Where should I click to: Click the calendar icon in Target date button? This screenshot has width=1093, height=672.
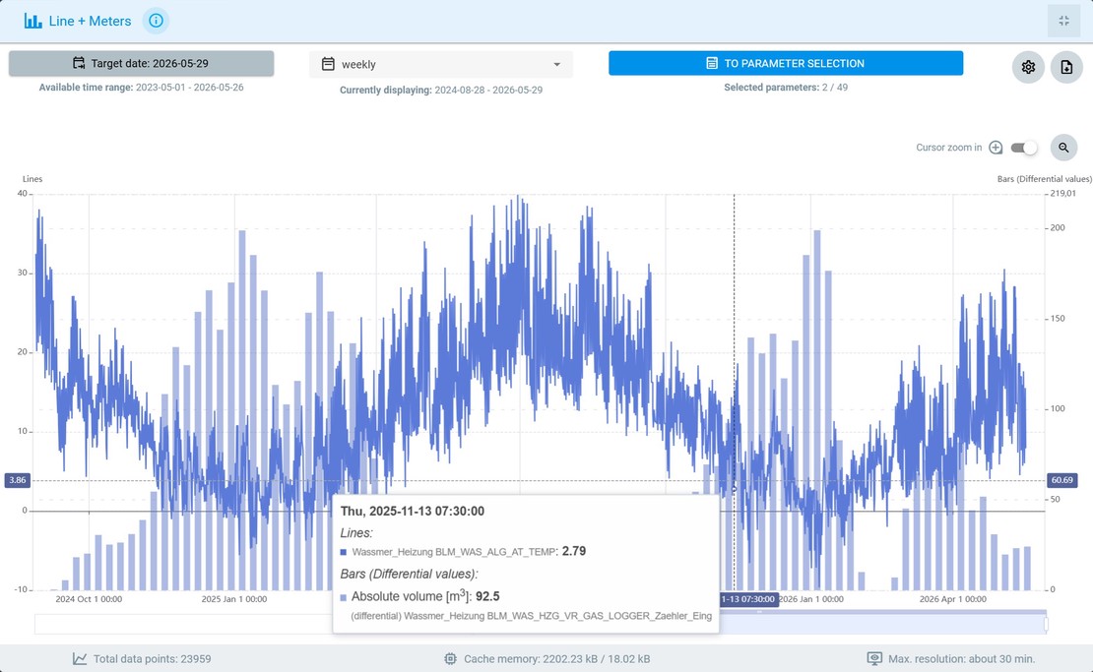(x=79, y=63)
